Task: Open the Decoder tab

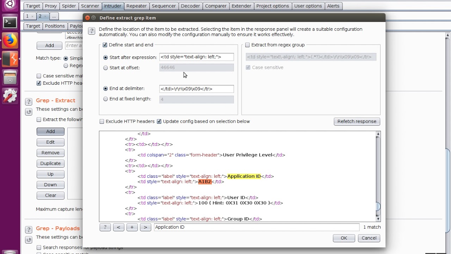Action: (x=190, y=6)
